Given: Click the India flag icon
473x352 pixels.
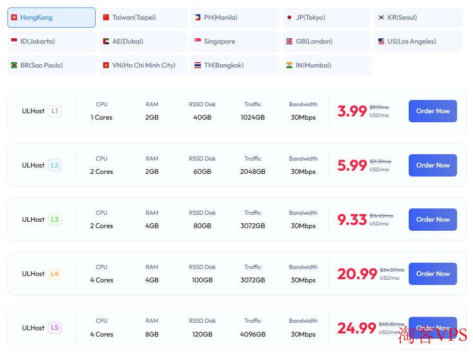Looking at the screenshot, I should click(289, 65).
